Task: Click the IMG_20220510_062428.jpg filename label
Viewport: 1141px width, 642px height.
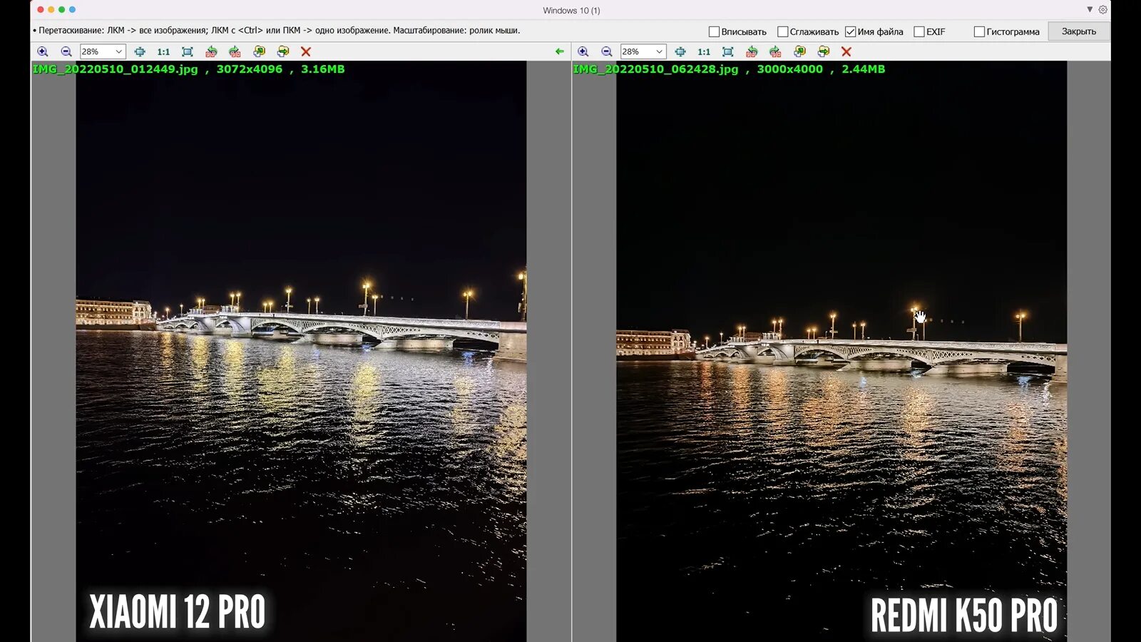Action: [x=656, y=69]
